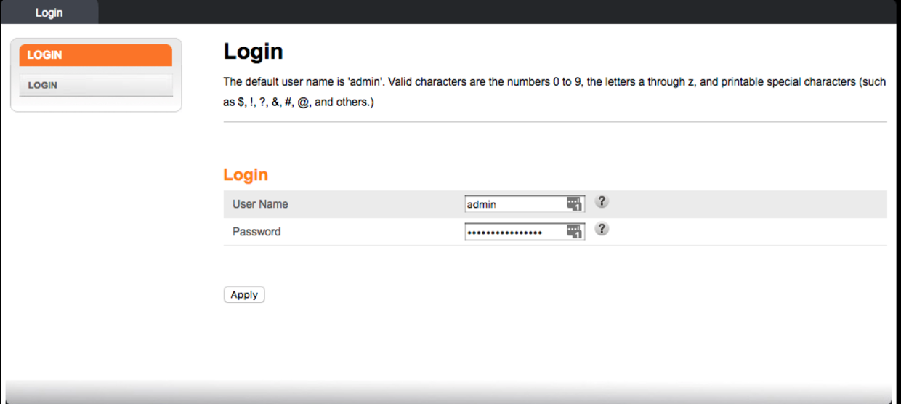This screenshot has height=404, width=901.
Task: Select the Login tab at top
Action: 49,12
